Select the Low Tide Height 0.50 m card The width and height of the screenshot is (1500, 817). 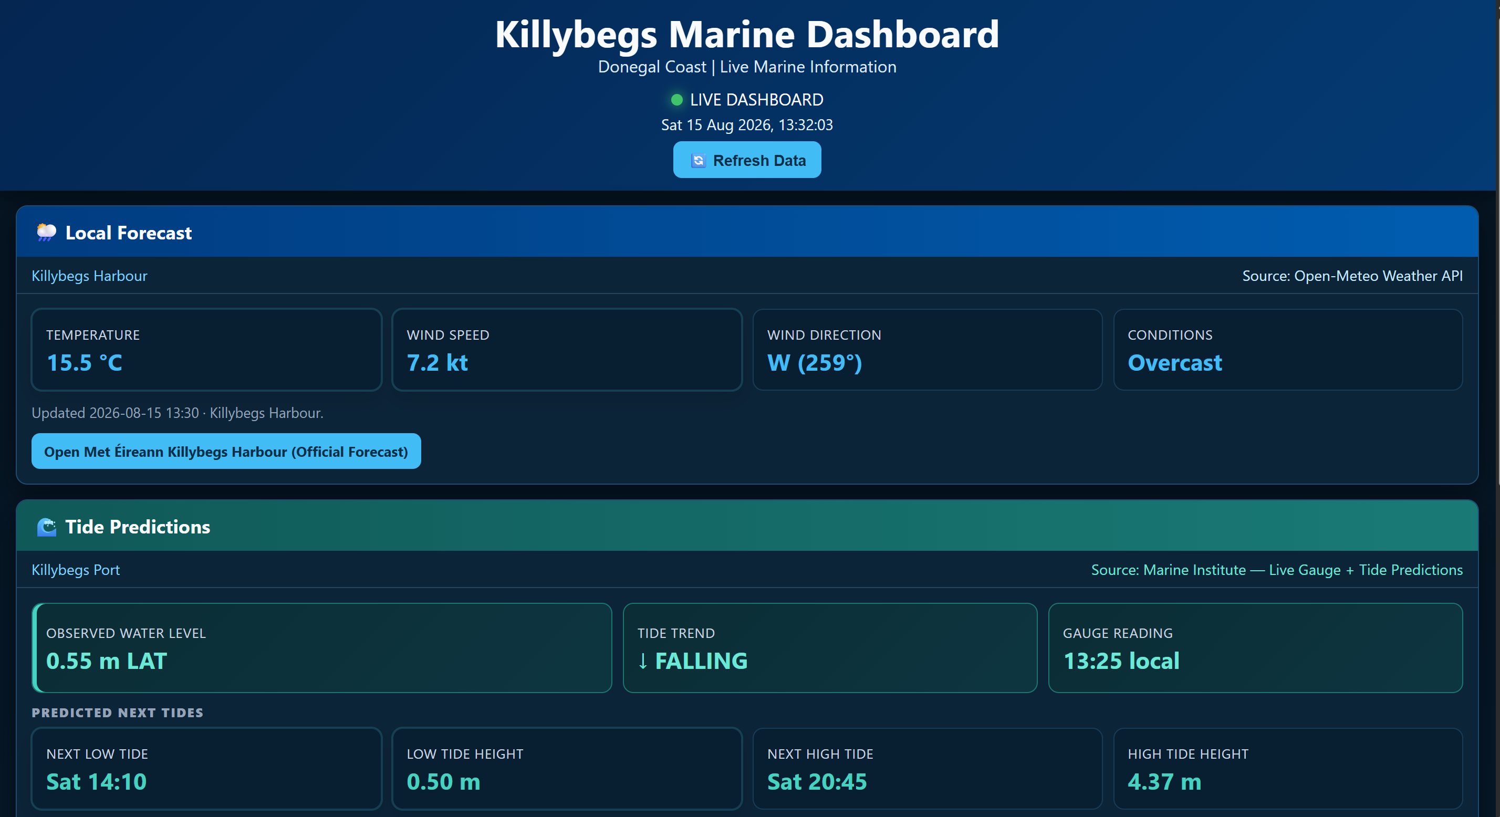pos(567,768)
